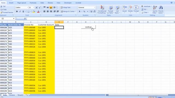Open Cell Styles gallery
The image size is (175, 98).
117,10
